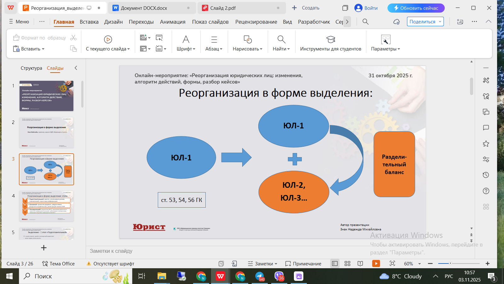The height and width of the screenshot is (284, 504).
Task: Start slideshow from orange status bar button
Action: (376, 263)
